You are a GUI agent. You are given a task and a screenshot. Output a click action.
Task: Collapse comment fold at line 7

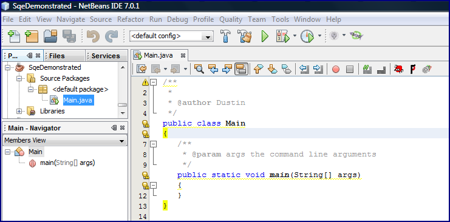coord(154,144)
